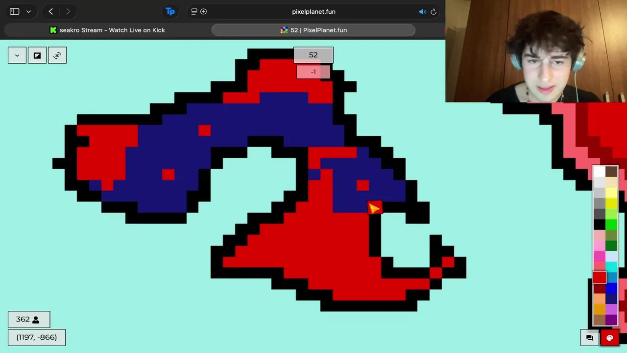
Task: Click the 52 cooldown counter box
Action: click(x=313, y=55)
